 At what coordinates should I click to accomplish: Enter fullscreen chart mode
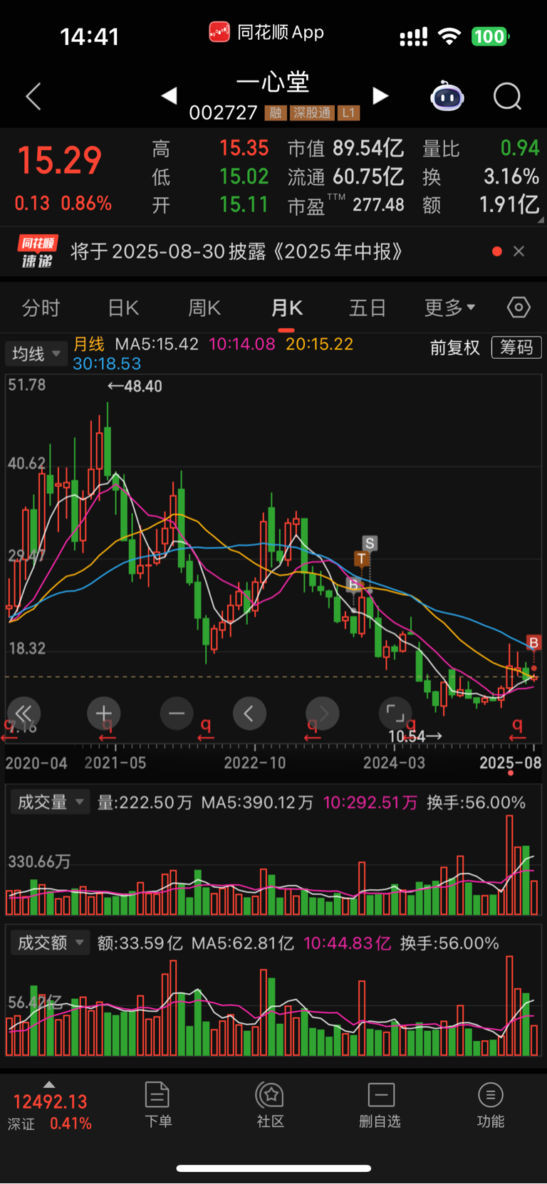[x=395, y=713]
